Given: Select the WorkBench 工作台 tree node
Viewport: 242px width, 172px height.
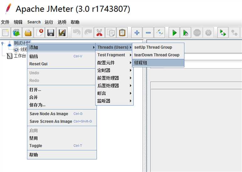Looking at the screenshot, I should coord(20,56).
